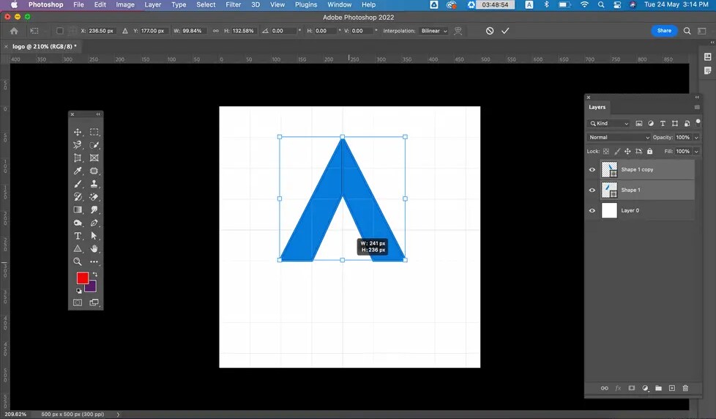Image resolution: width=716 pixels, height=419 pixels.
Task: Select the Layer 0 thumbnail
Action: pos(609,211)
